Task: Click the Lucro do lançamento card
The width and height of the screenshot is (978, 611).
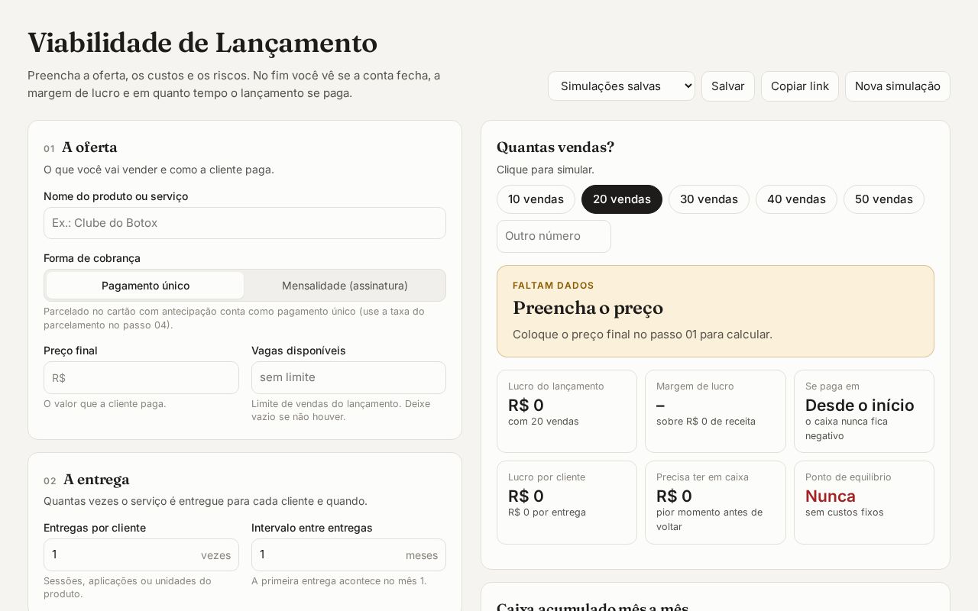Action: (x=567, y=411)
